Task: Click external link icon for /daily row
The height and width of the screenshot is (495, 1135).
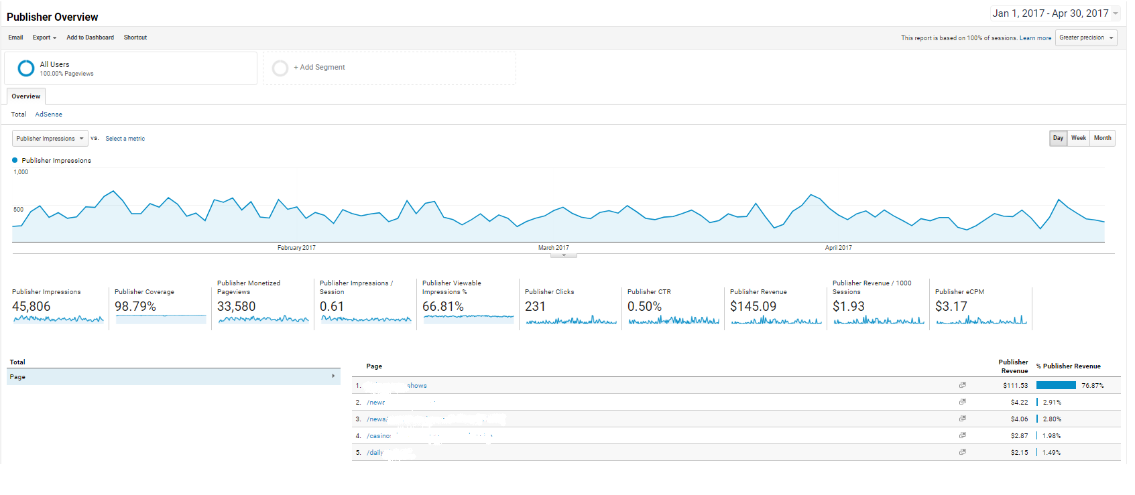Action: (962, 452)
